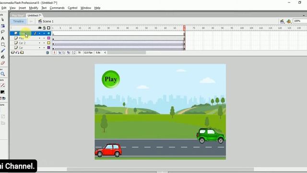Viewport: 307px width, 173px height.
Task: Click the Add Motion Guide icon
Action: tap(17, 52)
